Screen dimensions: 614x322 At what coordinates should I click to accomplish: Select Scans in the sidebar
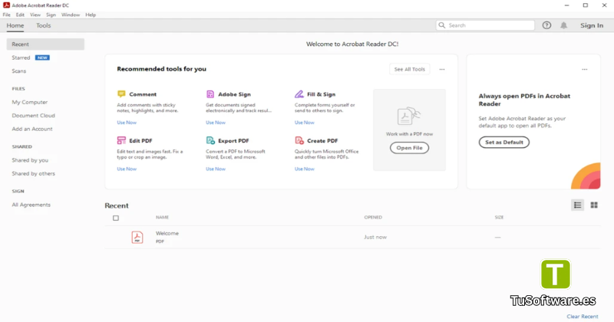pos(18,71)
